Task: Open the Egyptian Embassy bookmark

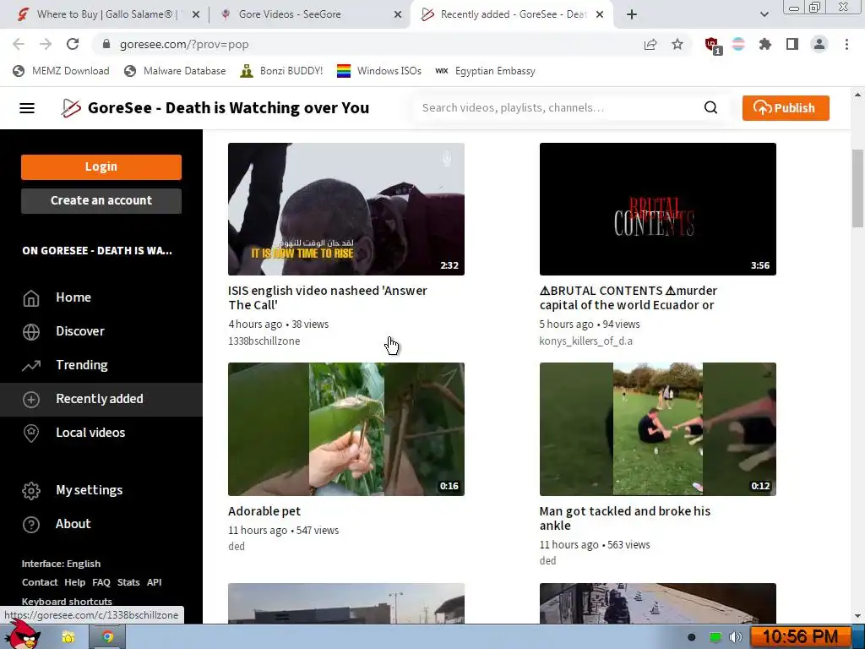Action: coord(485,71)
